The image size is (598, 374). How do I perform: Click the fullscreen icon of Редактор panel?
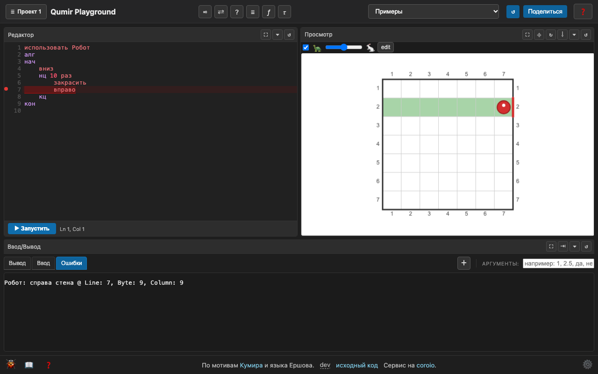pos(266,35)
